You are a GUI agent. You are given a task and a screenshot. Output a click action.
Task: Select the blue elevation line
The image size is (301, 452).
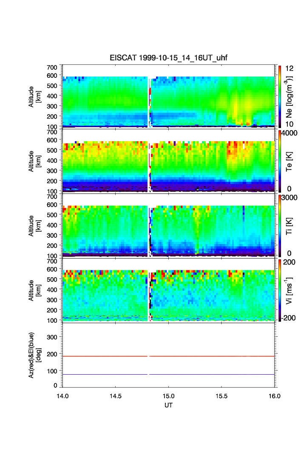(213, 374)
